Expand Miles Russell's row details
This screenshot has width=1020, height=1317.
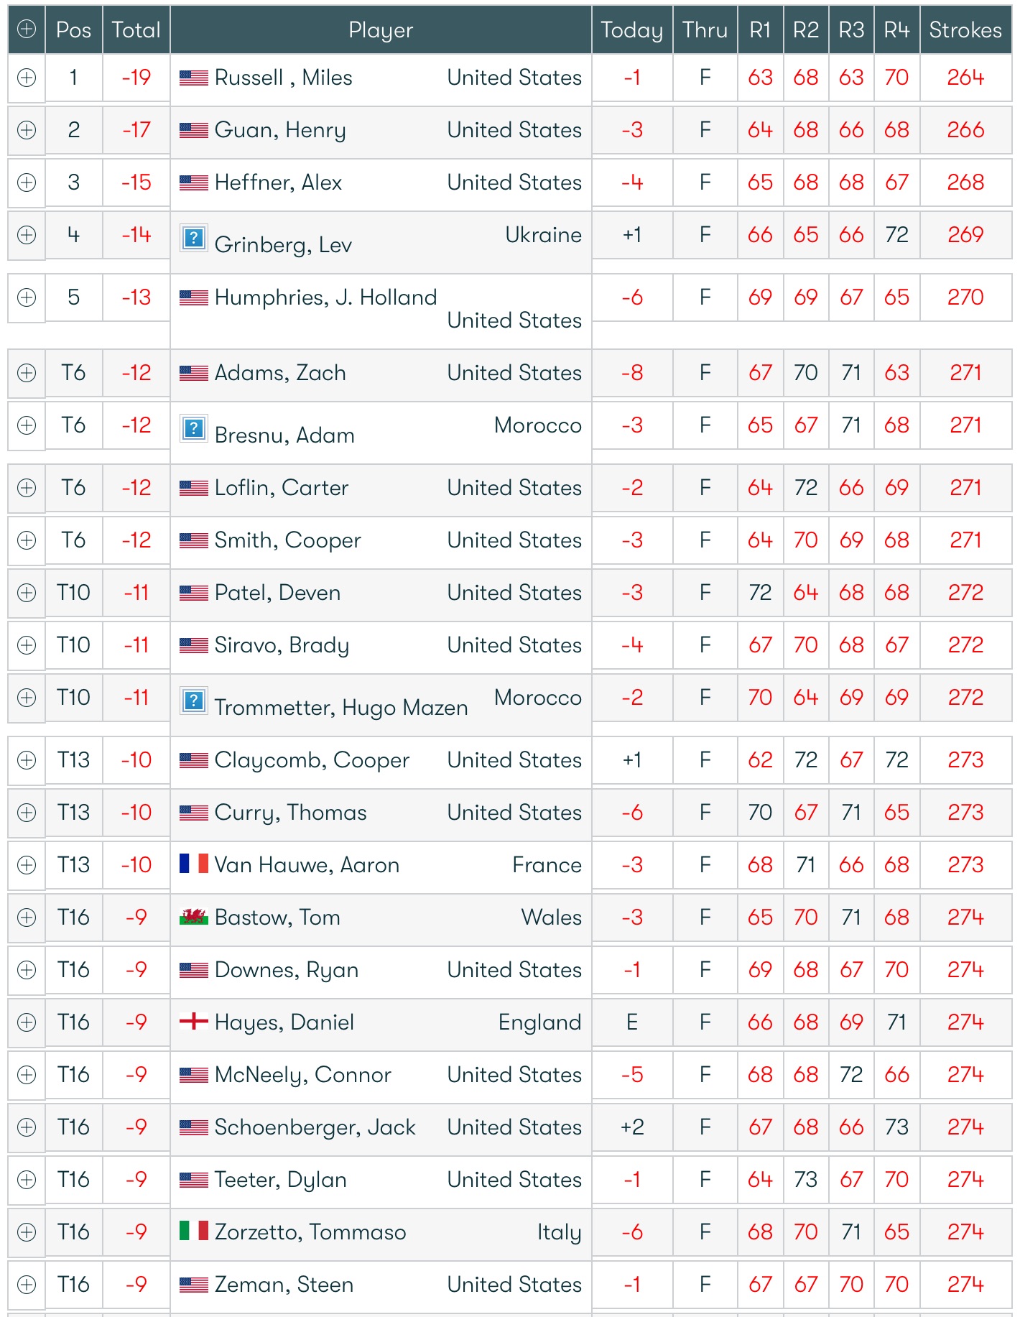click(27, 78)
